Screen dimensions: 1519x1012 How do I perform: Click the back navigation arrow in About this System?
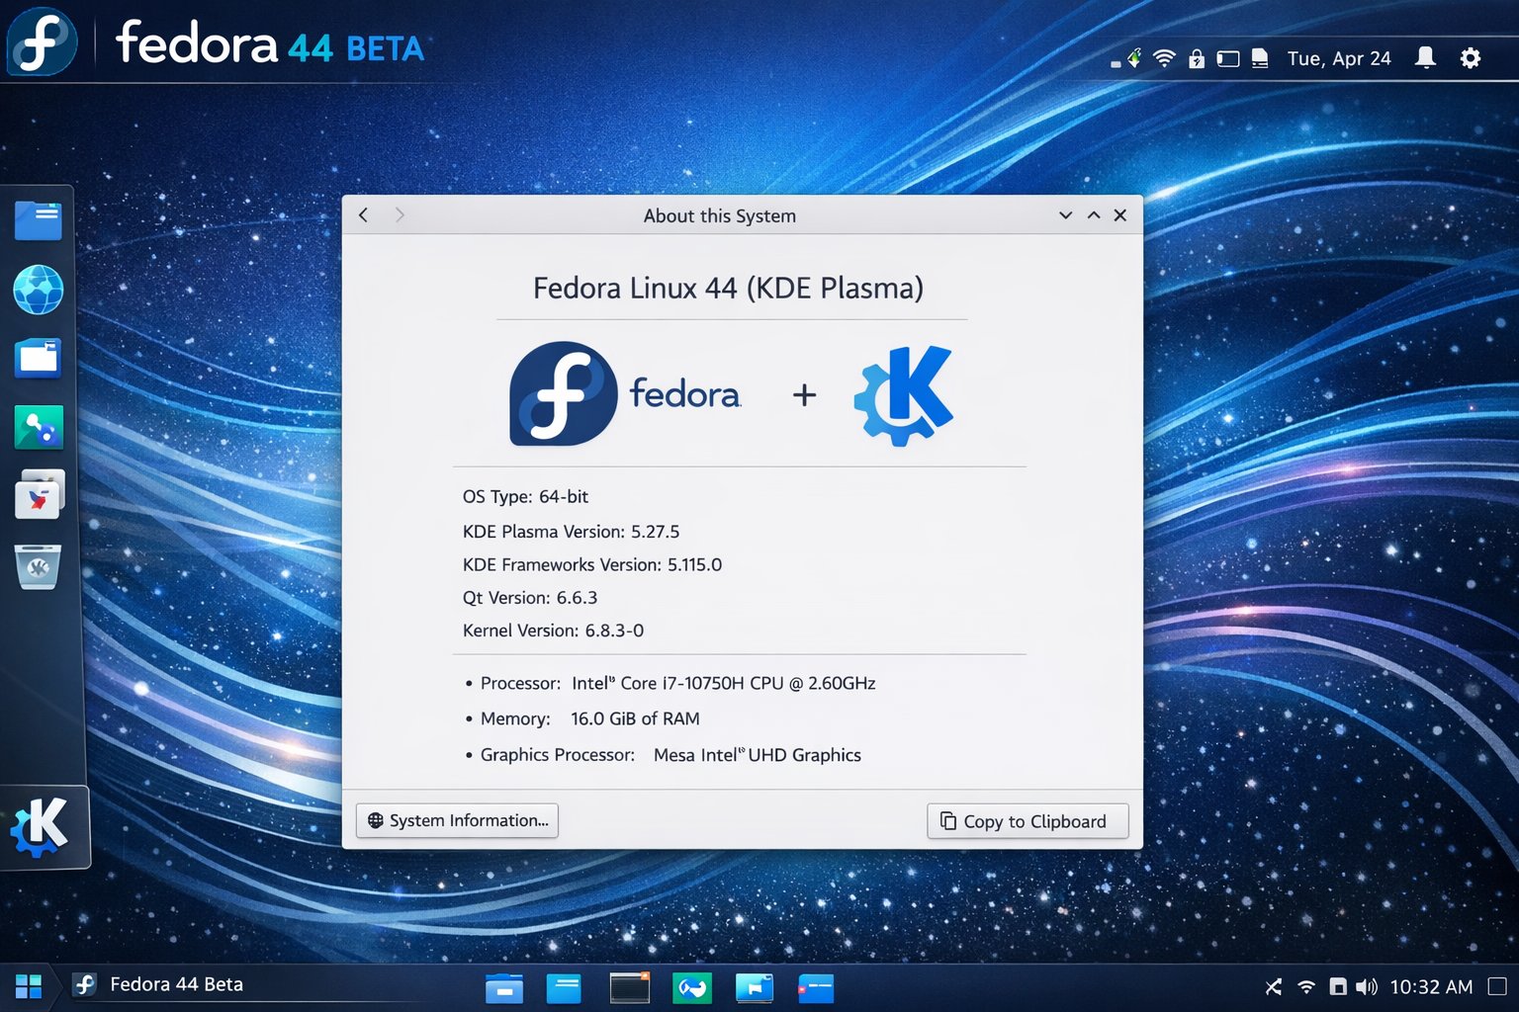tap(363, 214)
